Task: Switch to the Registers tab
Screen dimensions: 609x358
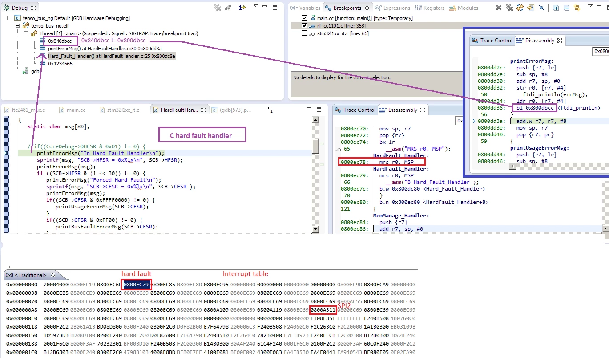Action: pos(430,8)
